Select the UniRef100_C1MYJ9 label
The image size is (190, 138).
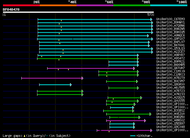(170, 72)
